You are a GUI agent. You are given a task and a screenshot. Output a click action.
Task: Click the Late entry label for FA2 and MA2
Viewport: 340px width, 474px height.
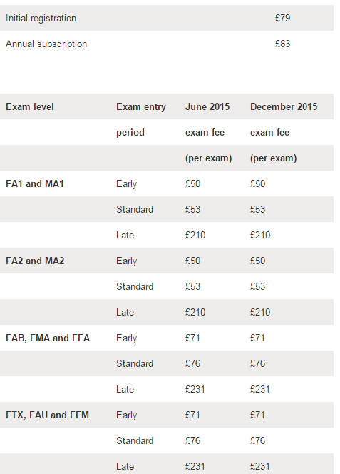[125, 312]
